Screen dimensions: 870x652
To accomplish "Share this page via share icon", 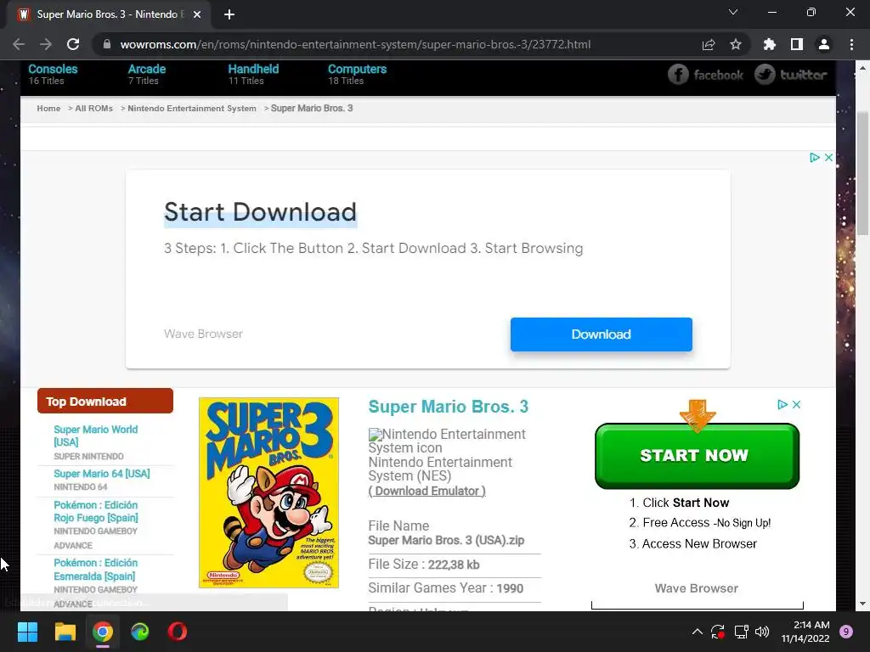I will pyautogui.click(x=709, y=44).
